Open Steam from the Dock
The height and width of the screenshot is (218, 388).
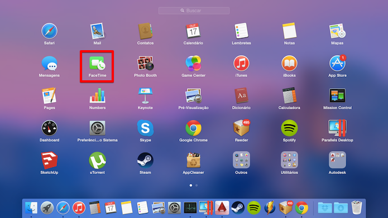(238, 207)
